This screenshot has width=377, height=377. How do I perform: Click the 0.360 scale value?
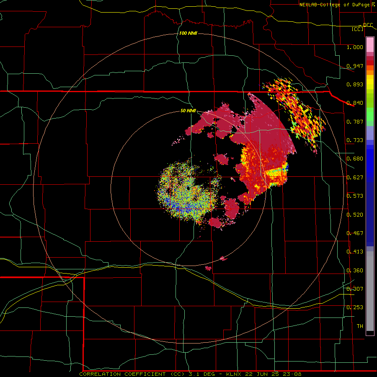coord(355,271)
